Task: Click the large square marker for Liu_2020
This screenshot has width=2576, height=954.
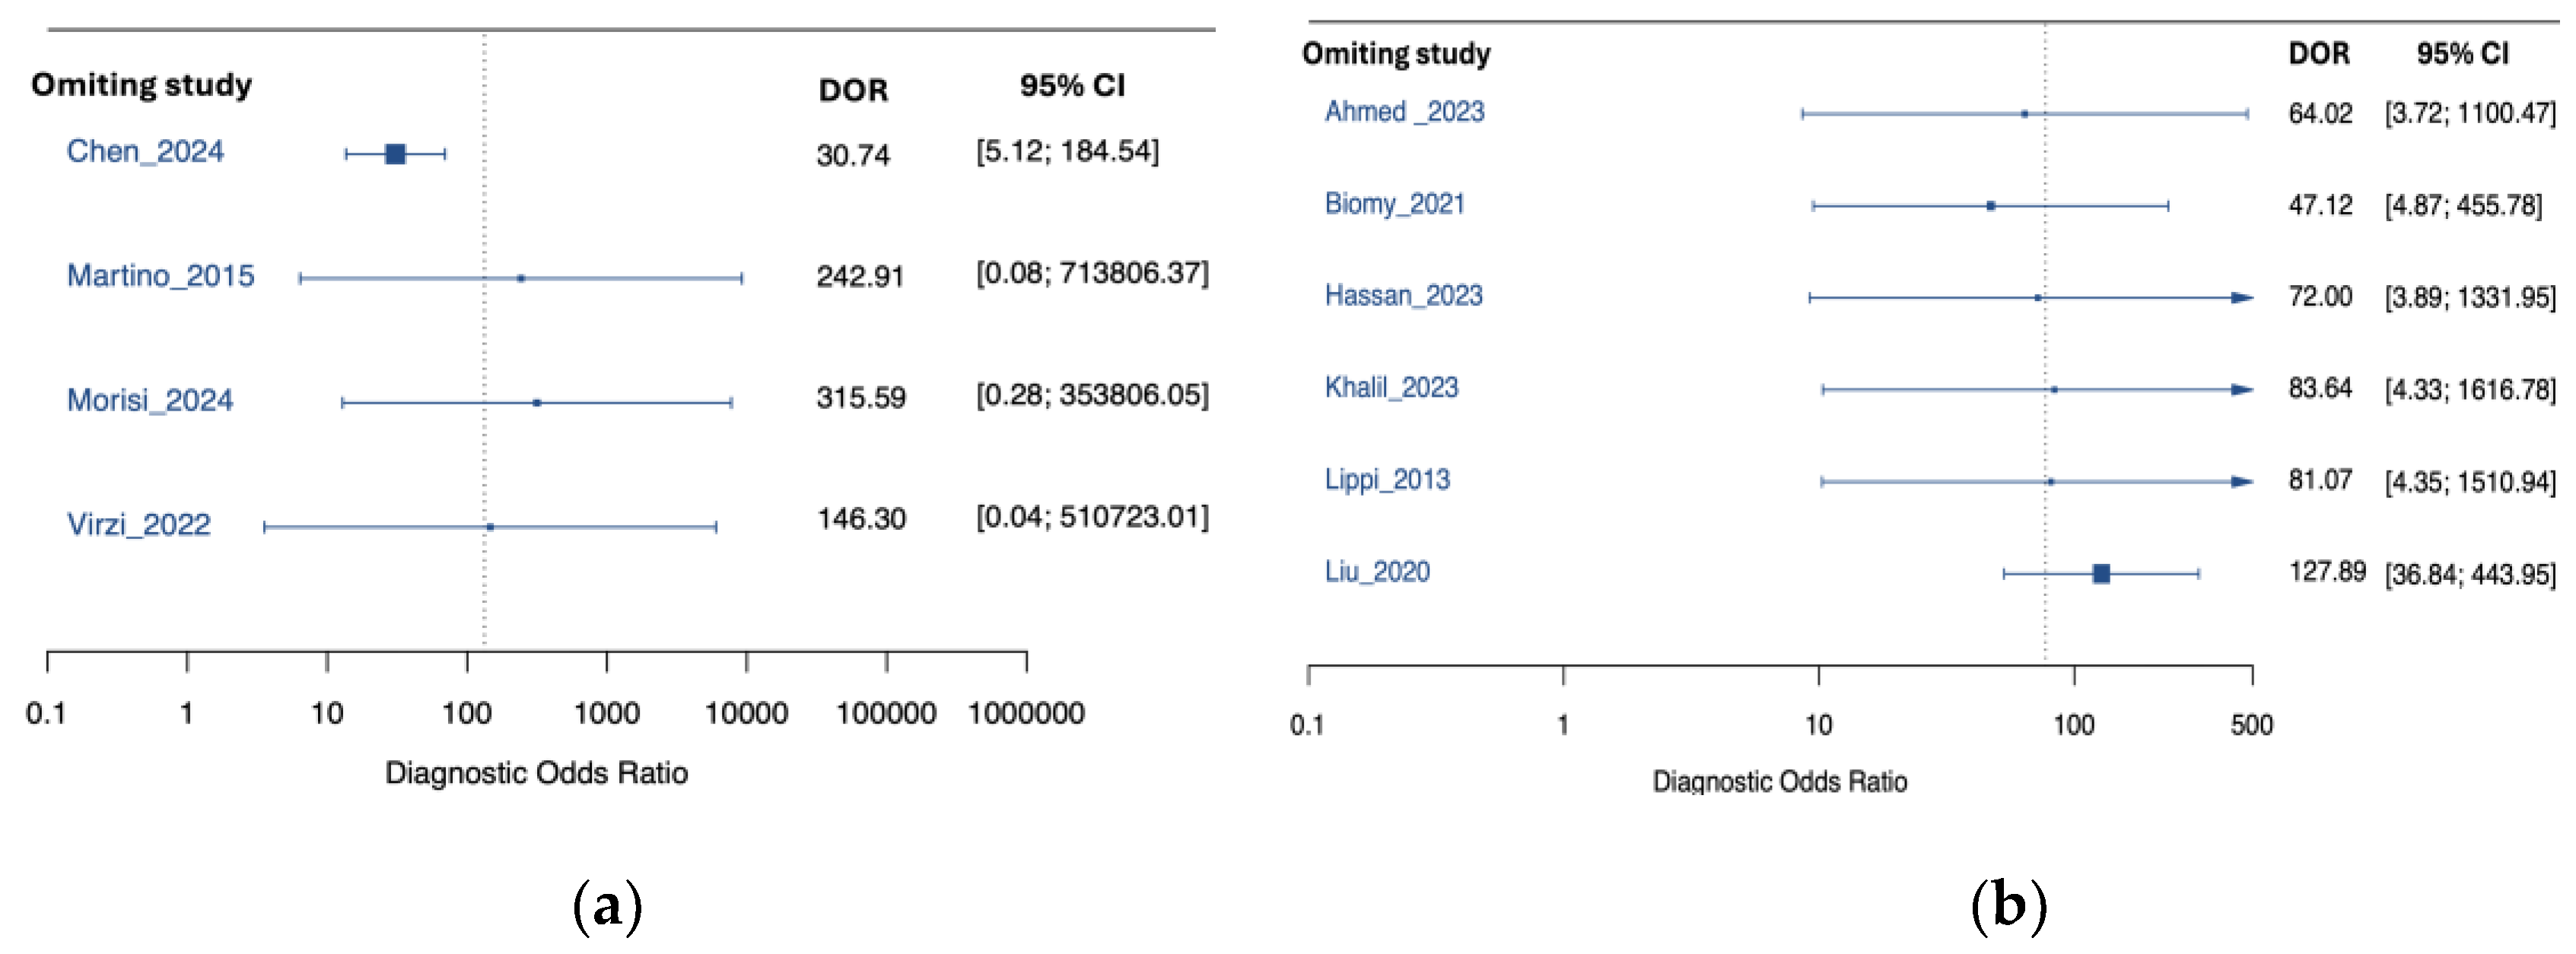Action: (2101, 573)
